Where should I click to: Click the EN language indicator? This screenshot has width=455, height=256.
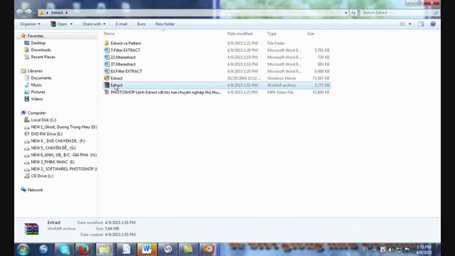[x=365, y=249]
